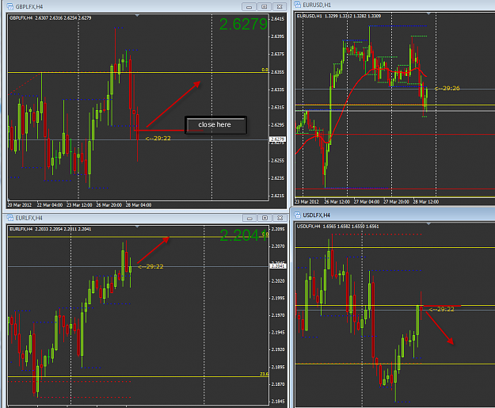The image size is (495, 408).
Task: Click the EURUSD OHLC text '1.3299 1.3312 1.3282 1.3309'
Action: 352,16
